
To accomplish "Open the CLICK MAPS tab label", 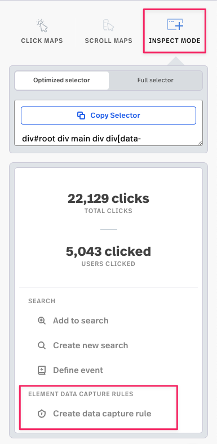I will click(x=42, y=41).
